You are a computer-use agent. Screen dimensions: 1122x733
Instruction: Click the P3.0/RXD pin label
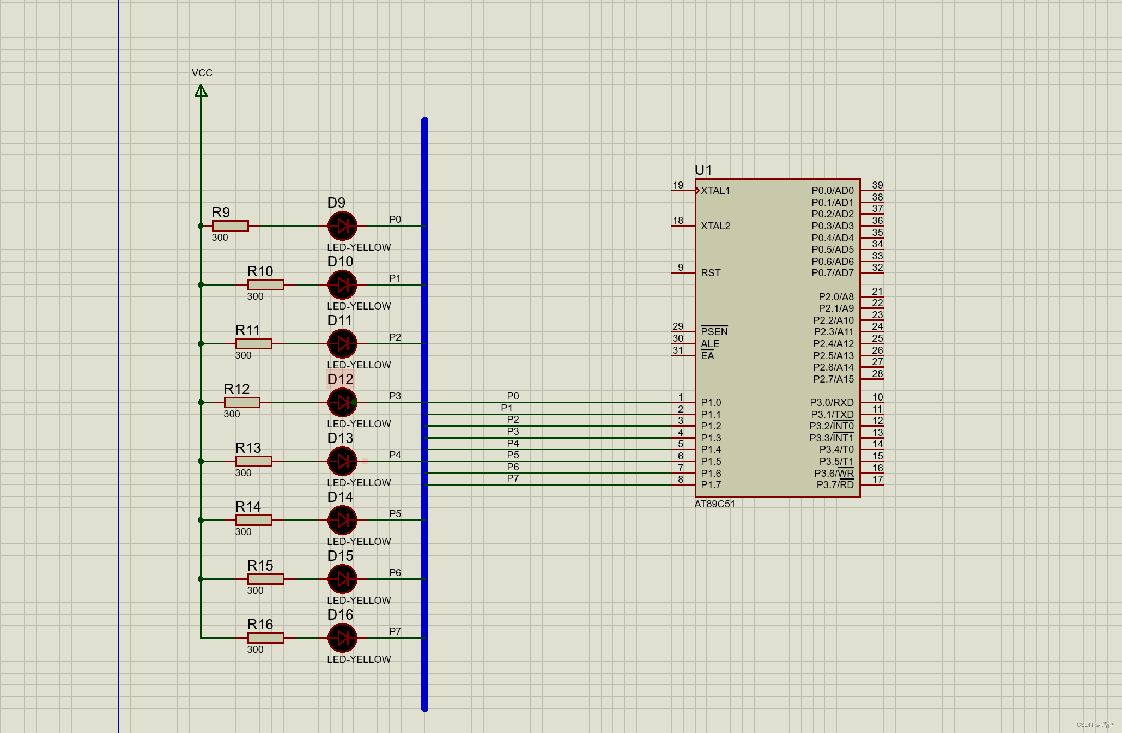pos(832,403)
